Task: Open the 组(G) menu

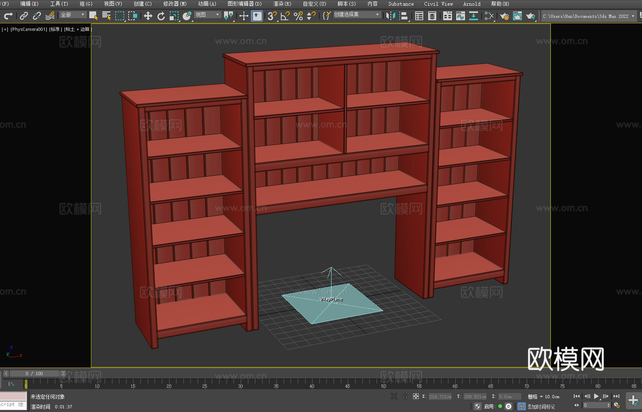Action: [x=86, y=4]
